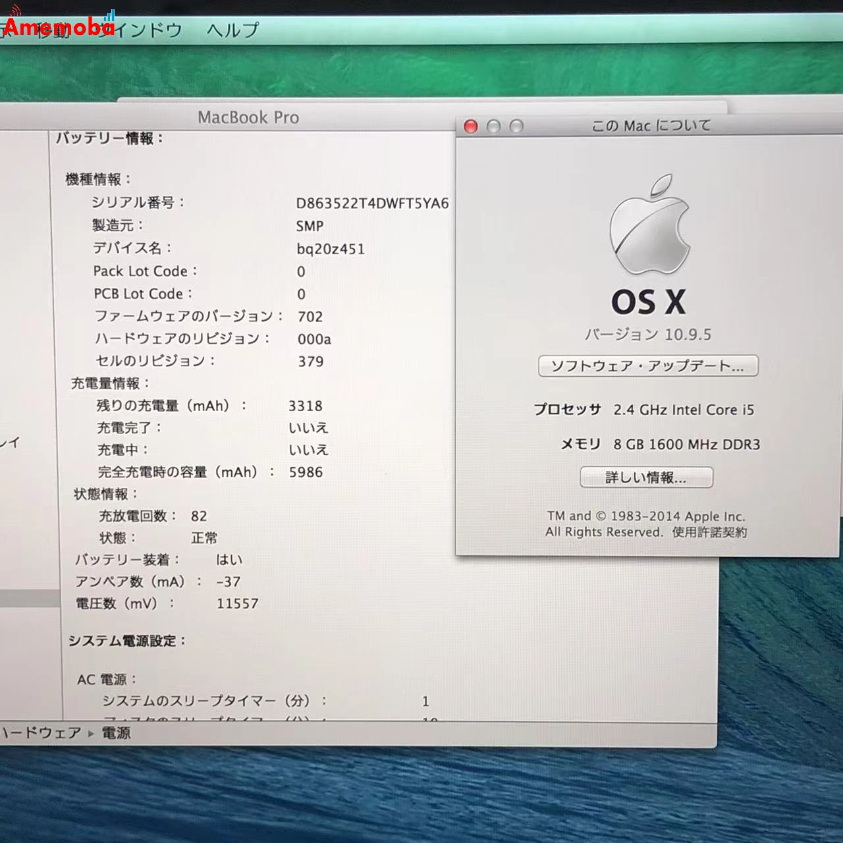Click the red close button on この Mac について

point(471,126)
